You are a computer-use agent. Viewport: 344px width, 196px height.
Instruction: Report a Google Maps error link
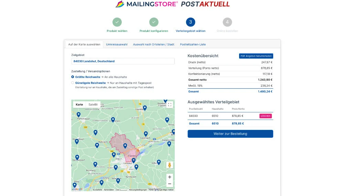point(161,190)
